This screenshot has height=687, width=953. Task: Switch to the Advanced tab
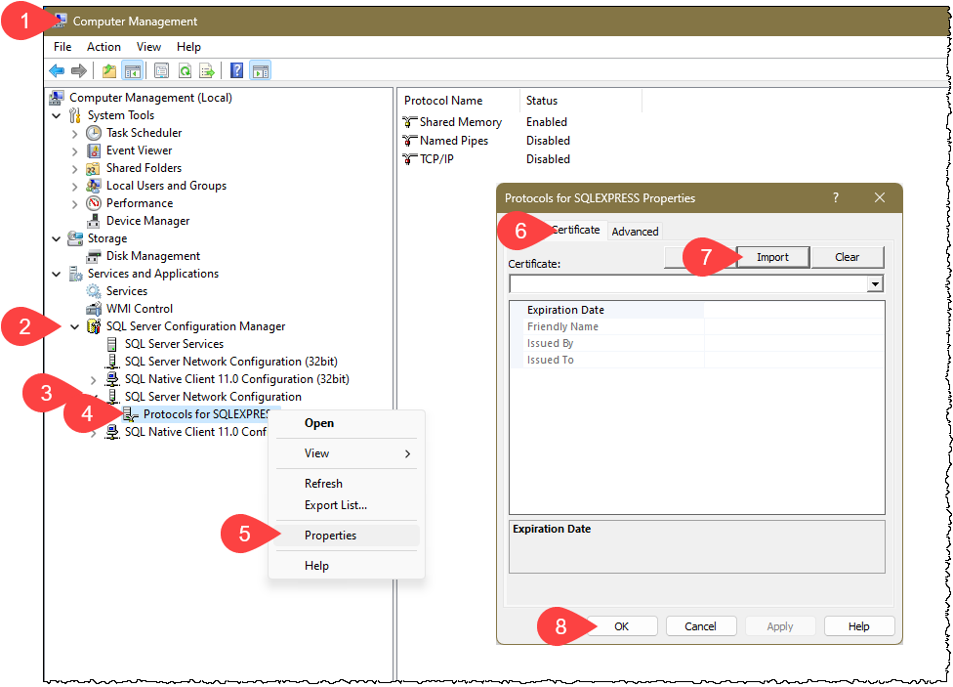[635, 232]
